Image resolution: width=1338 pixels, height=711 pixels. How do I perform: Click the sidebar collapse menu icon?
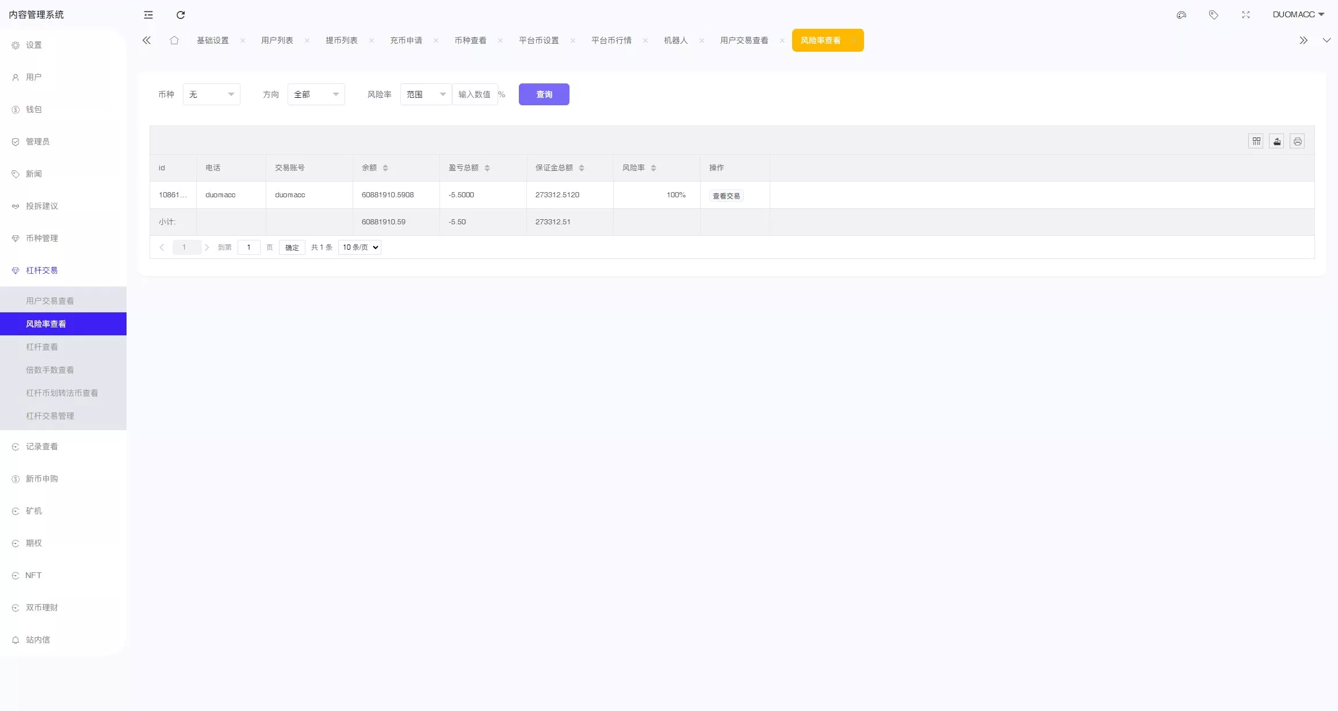(x=148, y=15)
